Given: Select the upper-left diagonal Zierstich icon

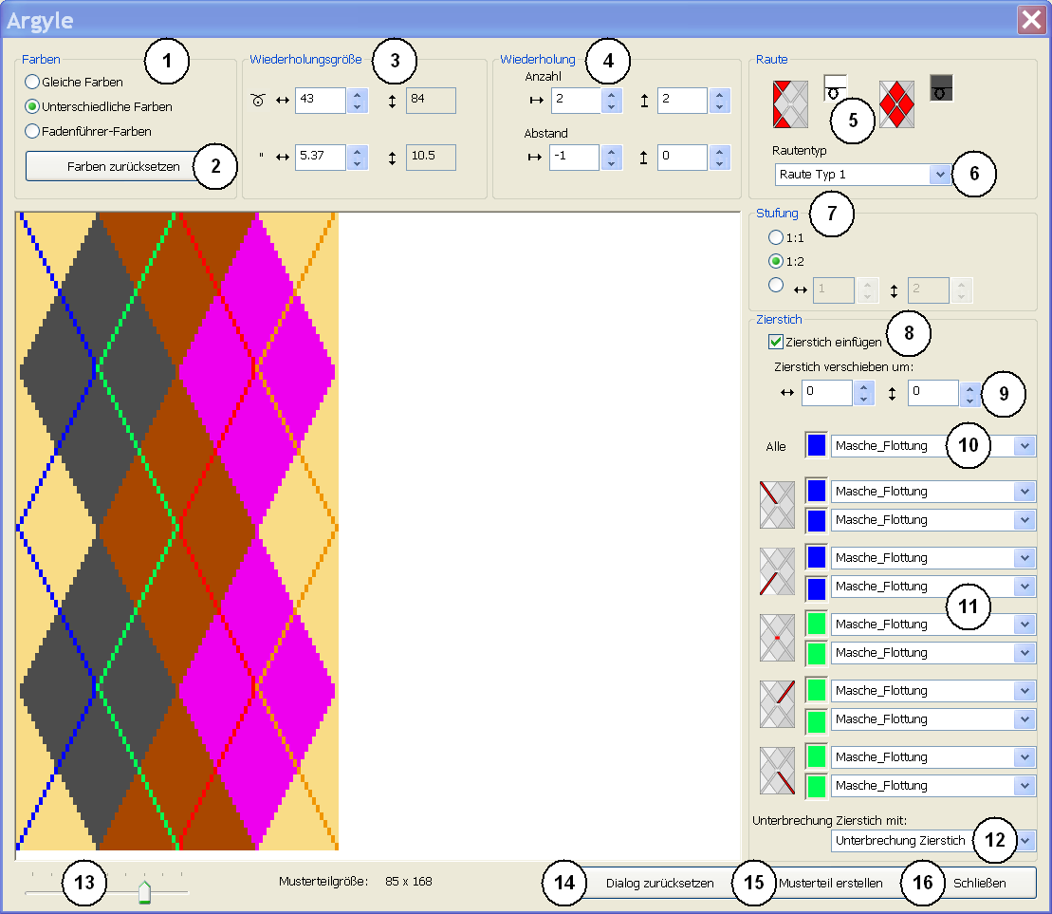Looking at the screenshot, I should click(x=777, y=504).
